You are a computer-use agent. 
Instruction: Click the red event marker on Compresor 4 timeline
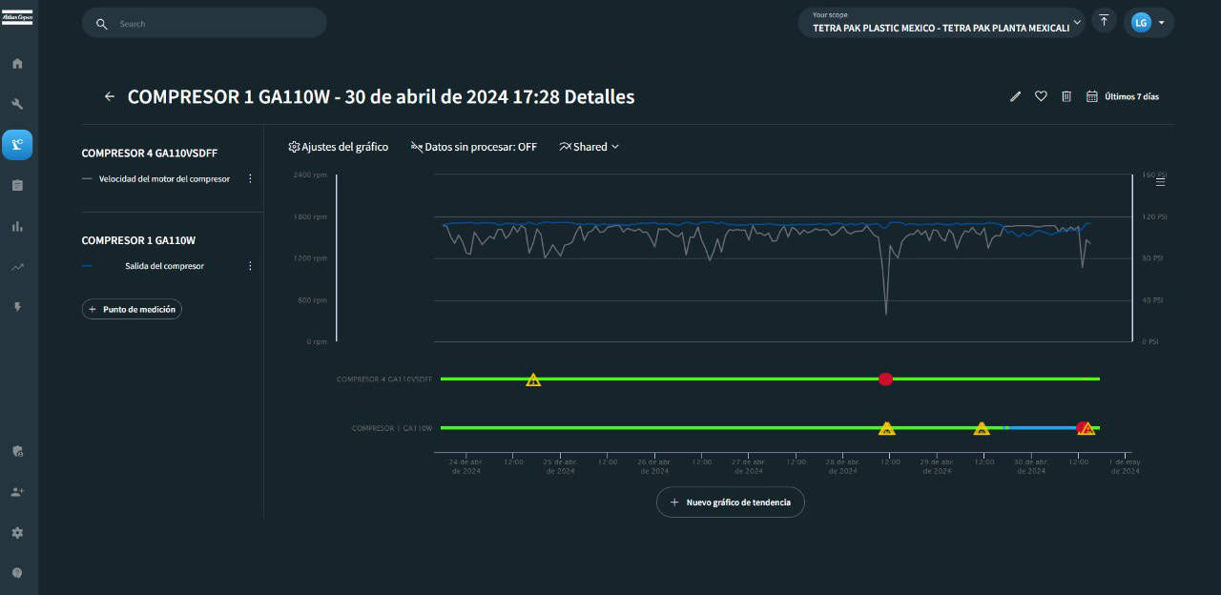point(885,380)
